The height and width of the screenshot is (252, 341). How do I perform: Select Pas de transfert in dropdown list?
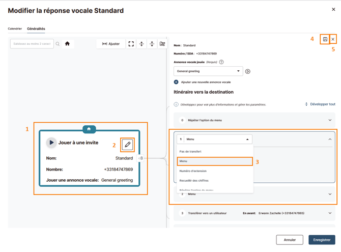coord(215,152)
